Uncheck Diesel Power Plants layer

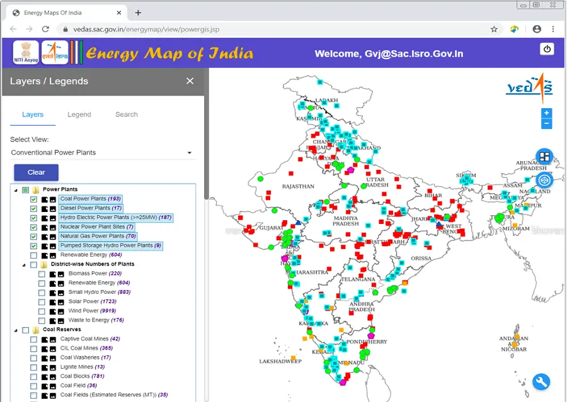point(33,209)
